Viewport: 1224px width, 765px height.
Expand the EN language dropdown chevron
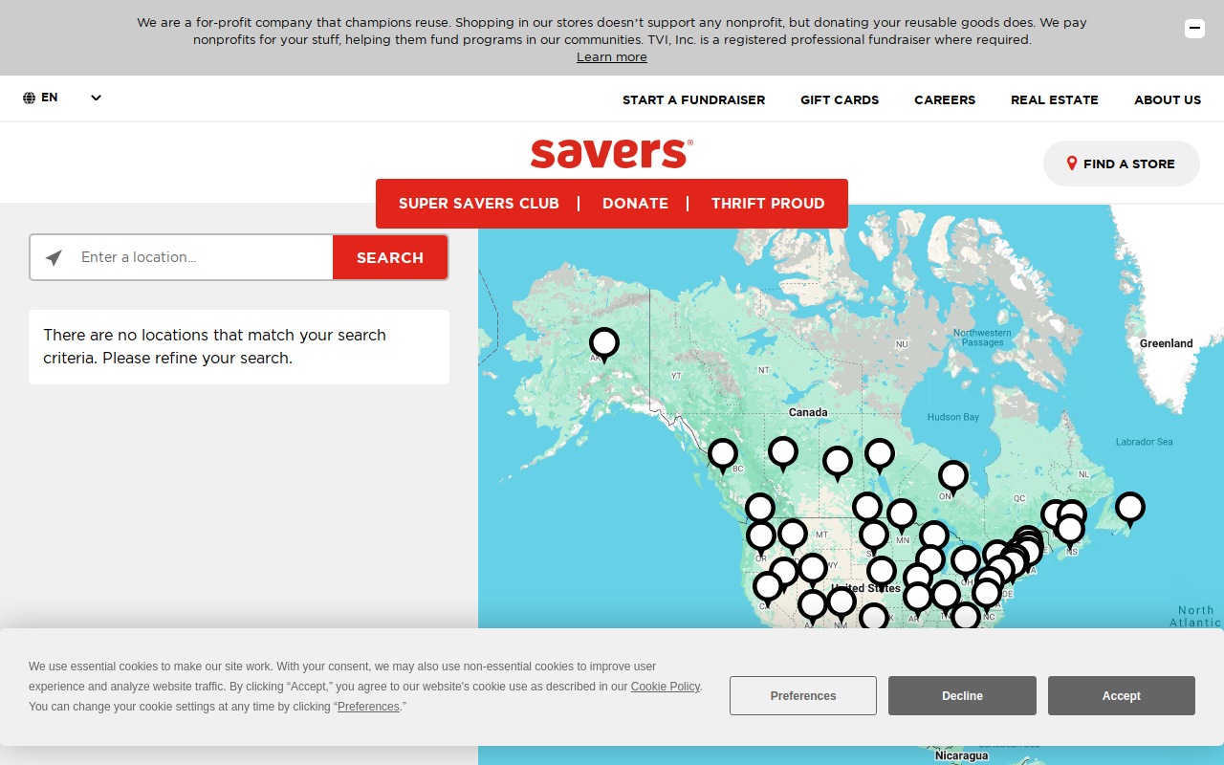pos(96,98)
